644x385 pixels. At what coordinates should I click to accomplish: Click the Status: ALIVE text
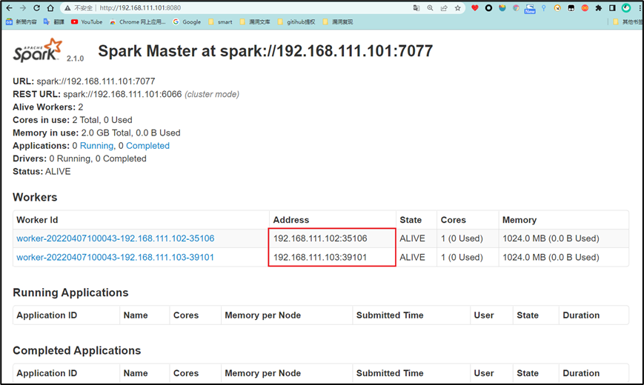(x=42, y=172)
